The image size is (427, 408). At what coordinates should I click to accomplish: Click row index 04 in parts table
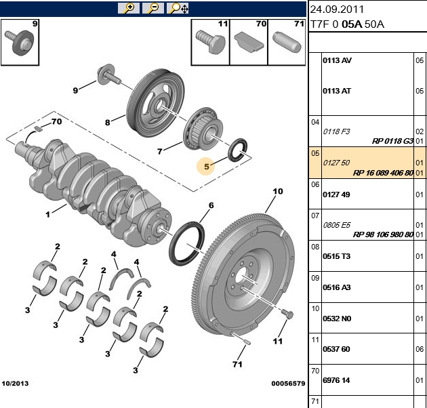315,122
